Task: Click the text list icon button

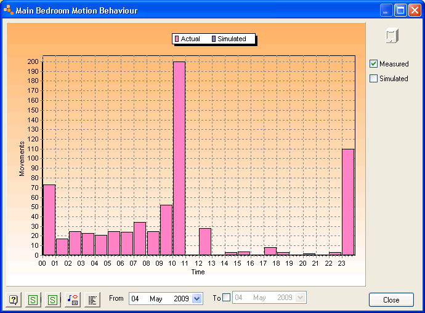Action: point(92,299)
